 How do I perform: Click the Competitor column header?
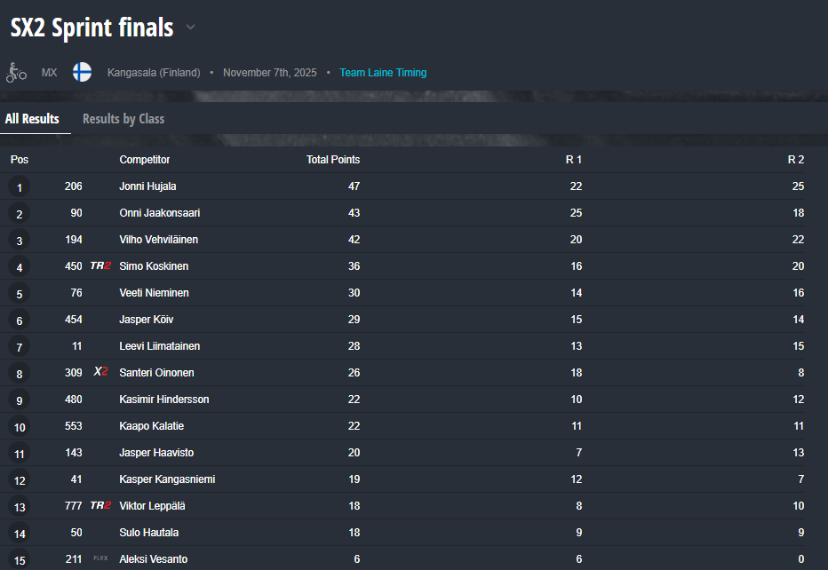145,160
